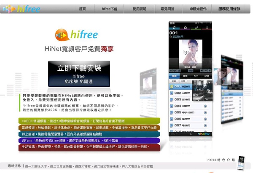Open the 首頁 nav item
The width and height of the screenshot is (253, 173).
coord(82,9)
